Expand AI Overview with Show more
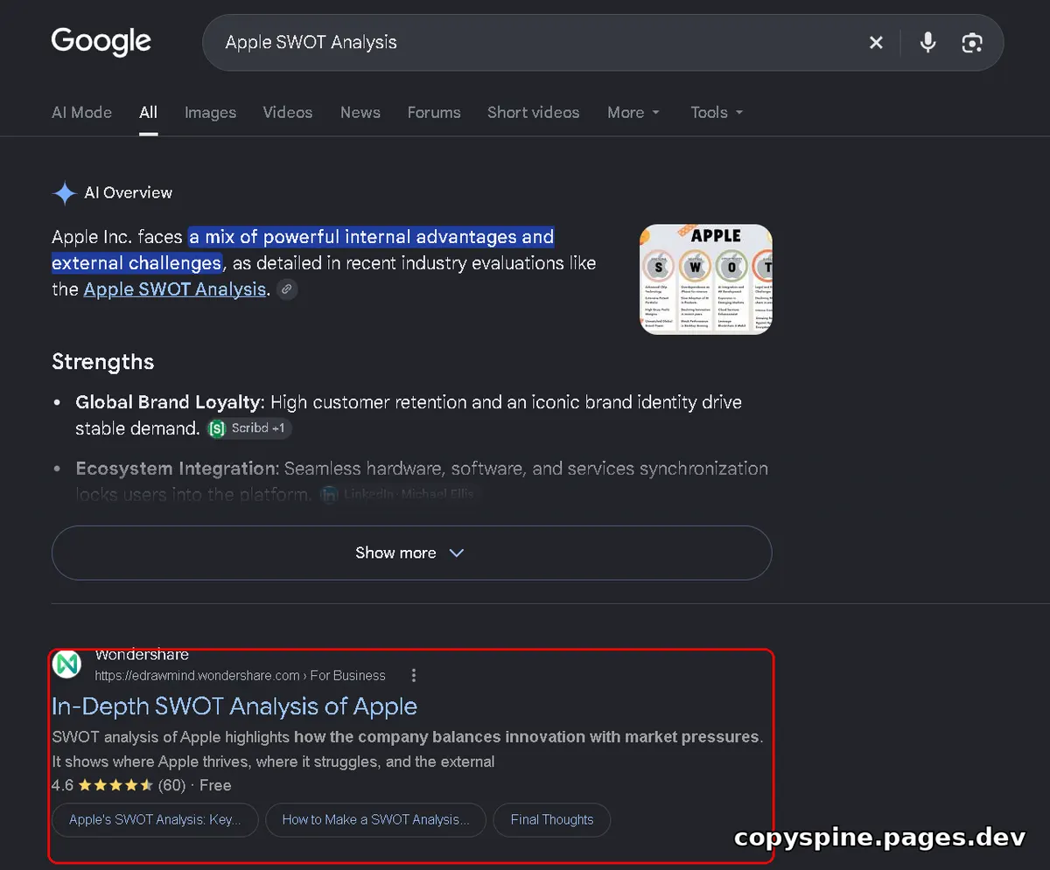 point(411,553)
